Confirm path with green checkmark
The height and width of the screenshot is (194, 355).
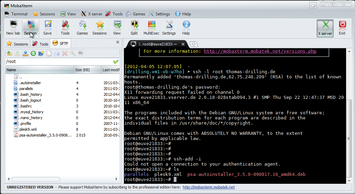[x=116, y=62]
